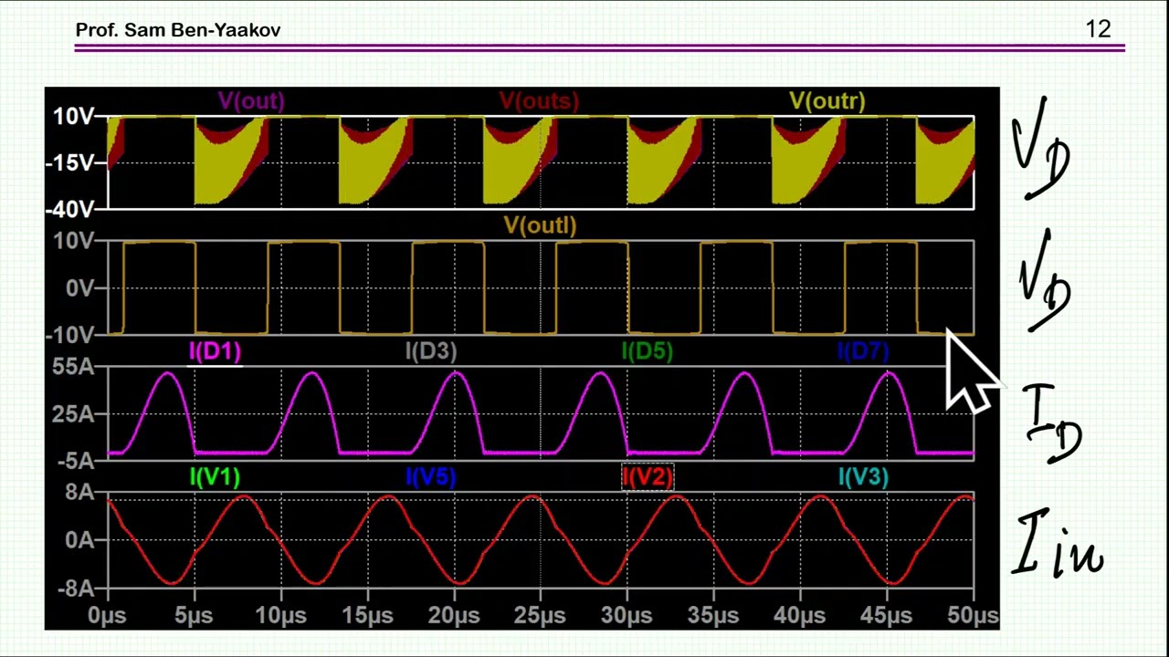This screenshot has width=1169, height=657.
Task: Click the slide number 12
Action: tap(1099, 29)
